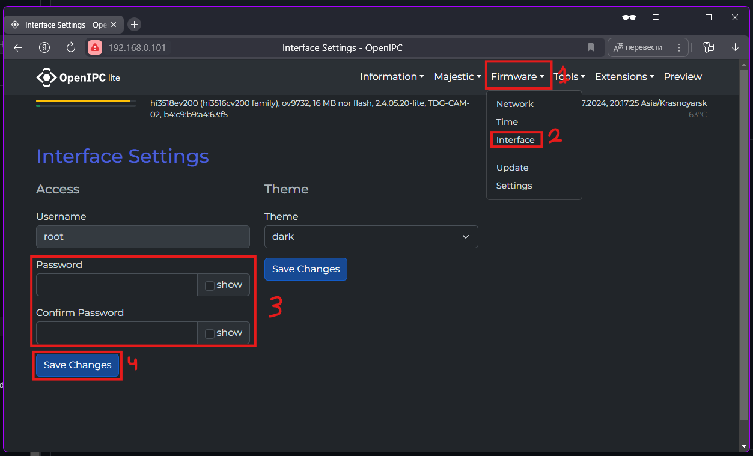
Task: Expand the Majestic navigation dropdown
Action: pyautogui.click(x=457, y=77)
